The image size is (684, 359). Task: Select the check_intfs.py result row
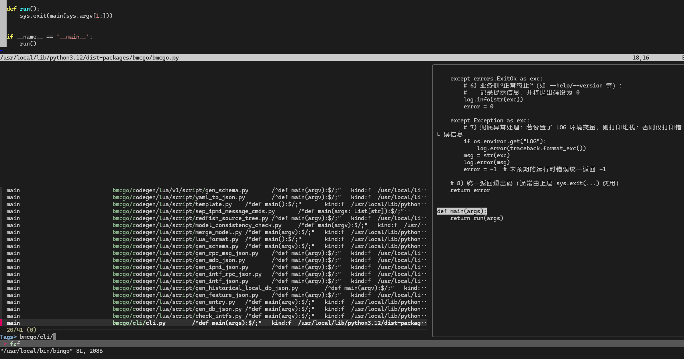coord(177,316)
